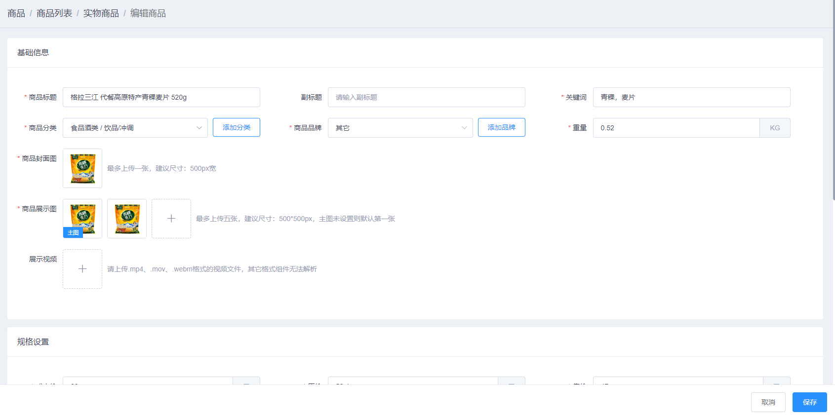Select the first display image marked 主图

82,219
